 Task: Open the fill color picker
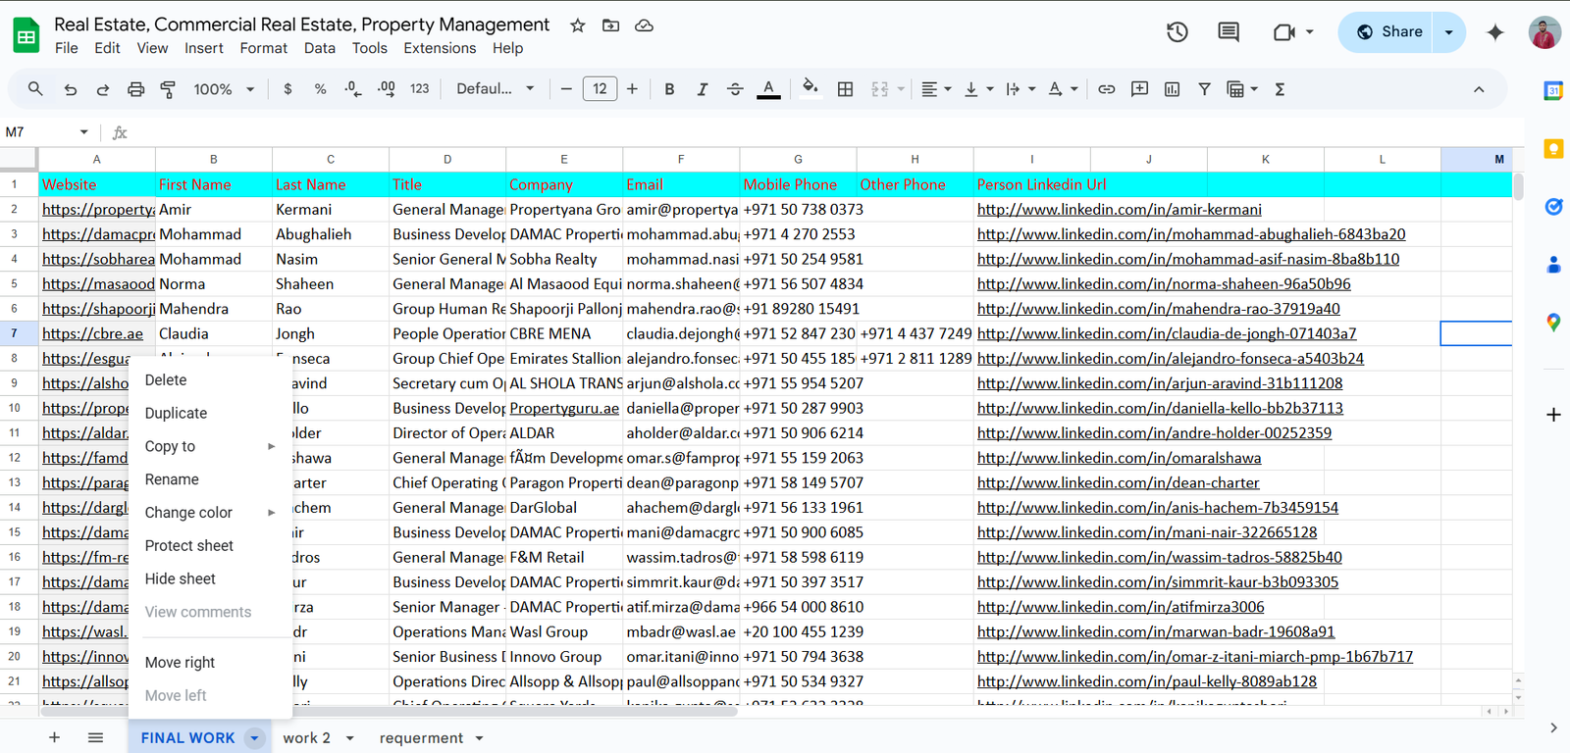point(810,88)
